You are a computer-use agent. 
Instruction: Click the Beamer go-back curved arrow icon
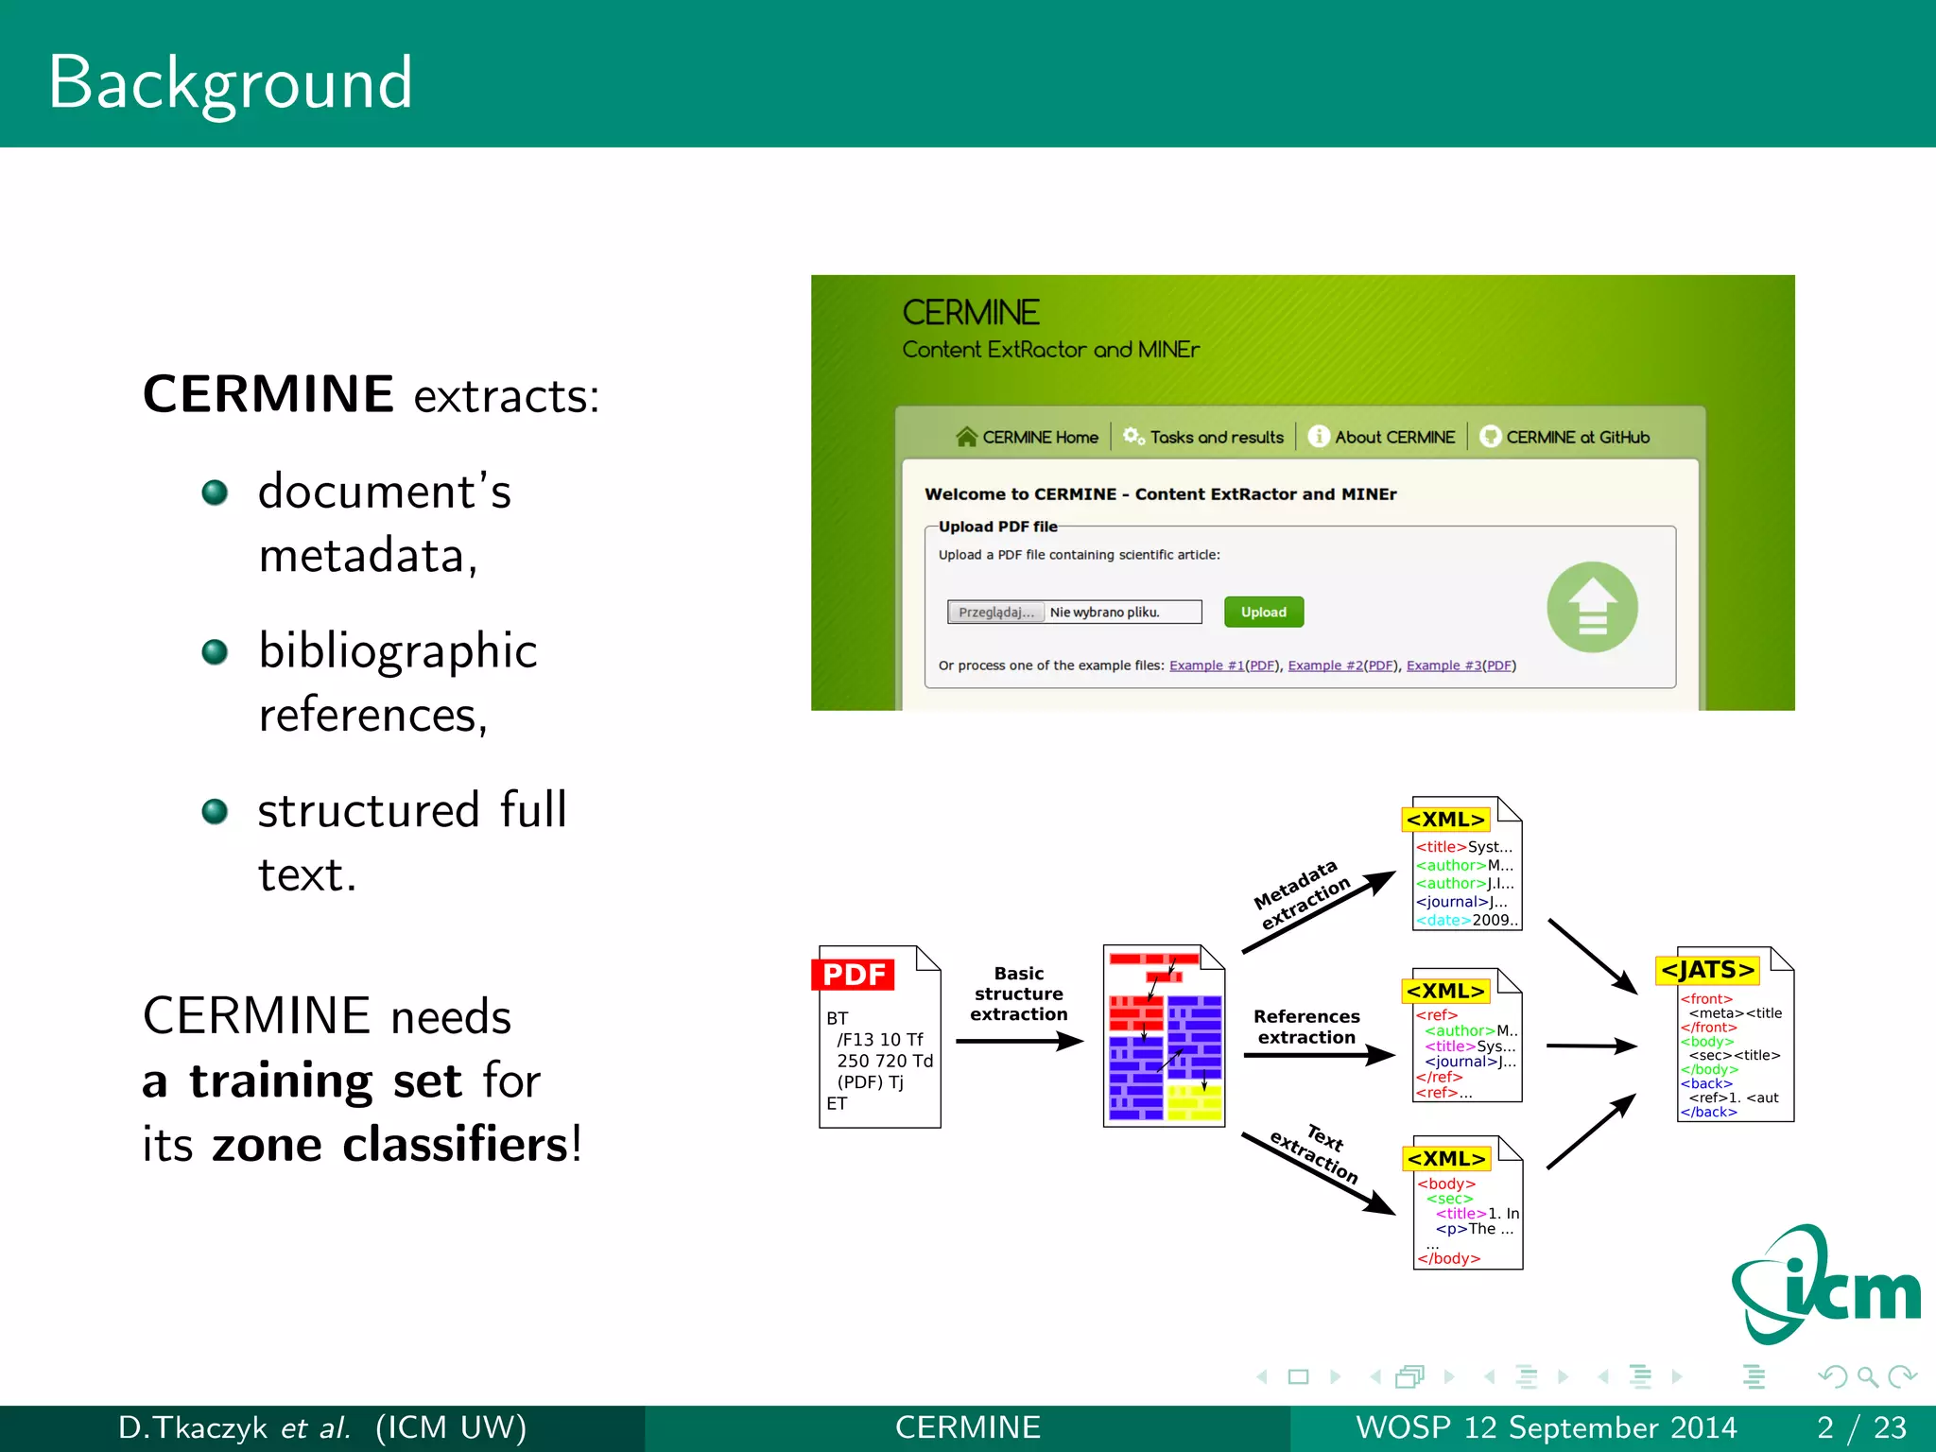(1832, 1377)
